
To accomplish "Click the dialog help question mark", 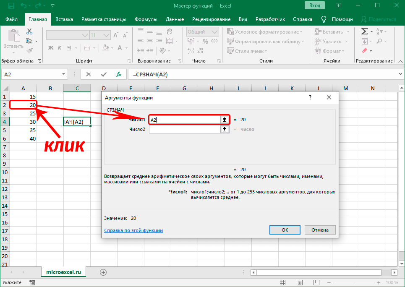I will pyautogui.click(x=310, y=97).
